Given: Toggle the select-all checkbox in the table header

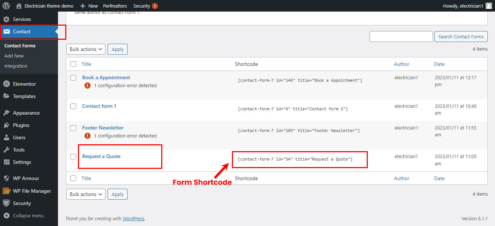Looking at the screenshot, I should pyautogui.click(x=73, y=64).
